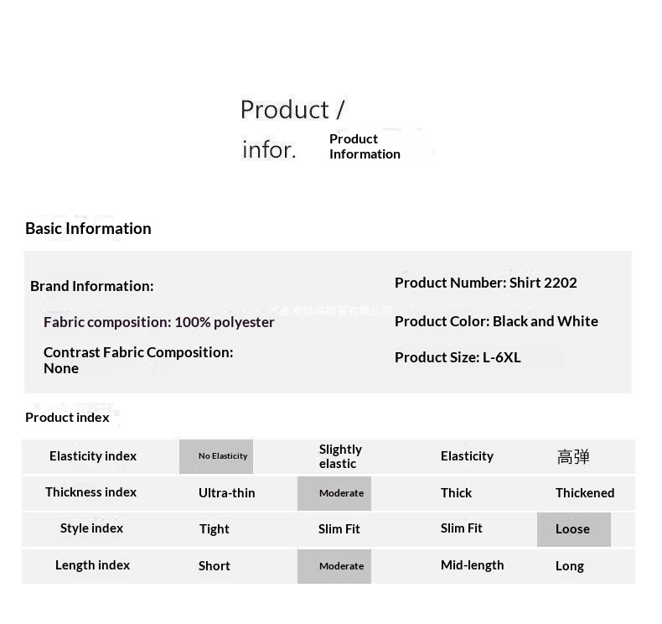662x624 pixels.
Task: Click the Ultra-thin thickness option
Action: [x=227, y=493]
